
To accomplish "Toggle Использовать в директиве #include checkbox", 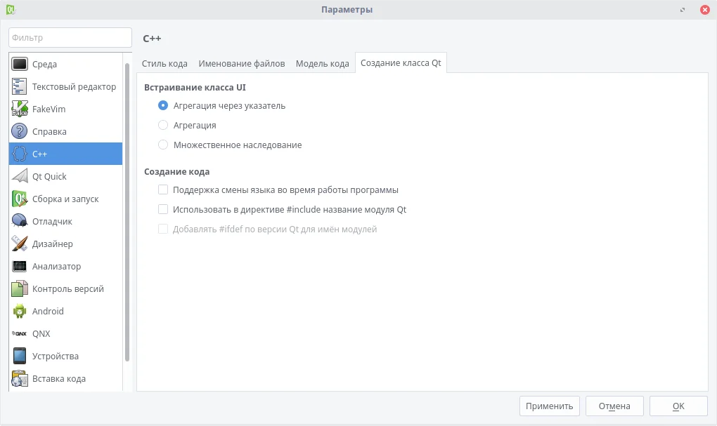I will pyautogui.click(x=163, y=209).
